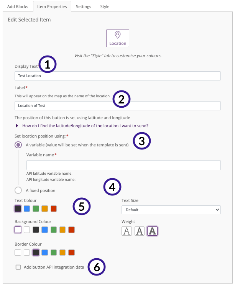Select the variable position radio button
The image size is (235, 287).
coord(18,145)
